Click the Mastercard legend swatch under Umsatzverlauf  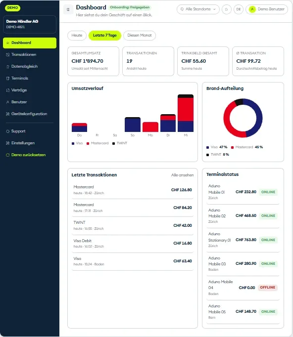pos(88,144)
